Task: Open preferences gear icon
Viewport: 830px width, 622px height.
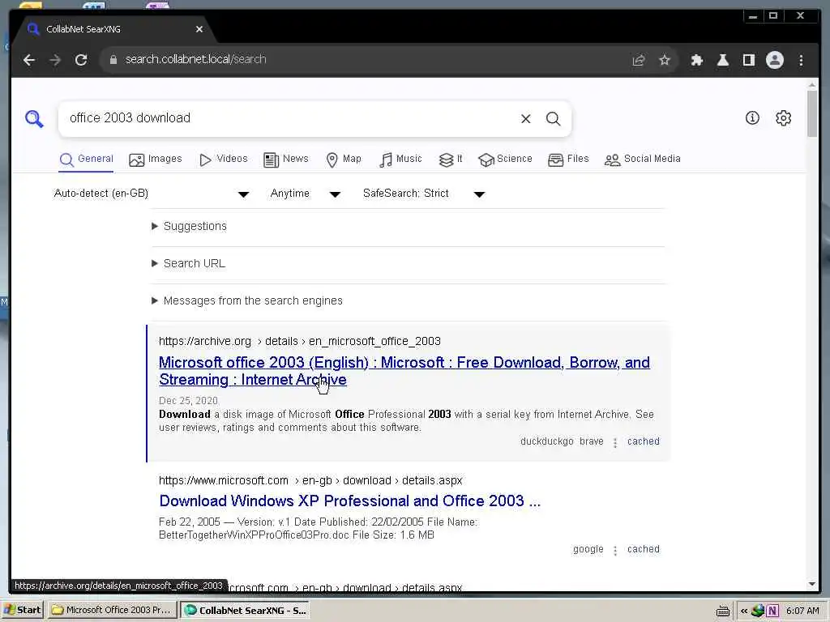Action: pos(784,118)
